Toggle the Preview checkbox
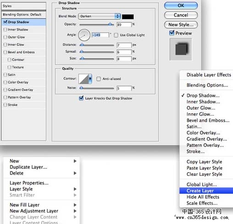 pyautogui.click(x=172, y=33)
